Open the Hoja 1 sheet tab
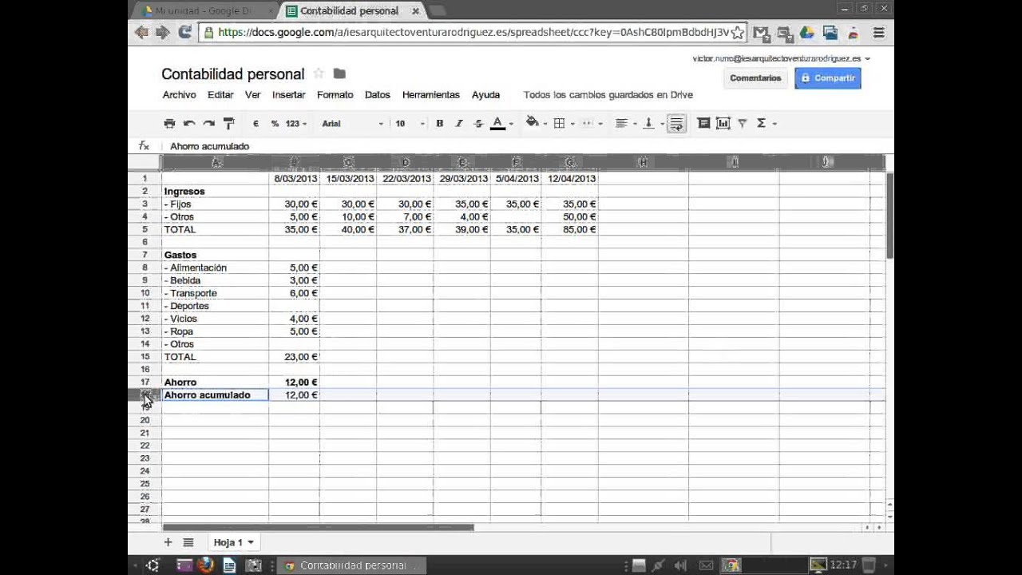Viewport: 1022px width, 575px height. point(233,542)
